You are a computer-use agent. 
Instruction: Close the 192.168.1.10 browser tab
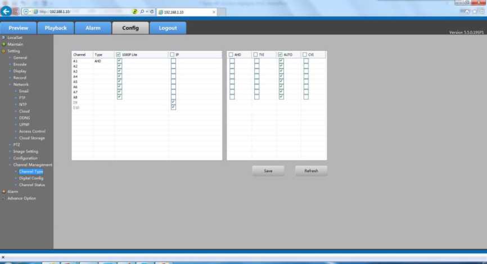tap(214, 11)
